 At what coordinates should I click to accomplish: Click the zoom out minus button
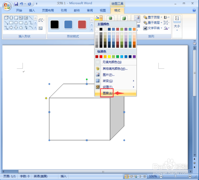click(161, 176)
